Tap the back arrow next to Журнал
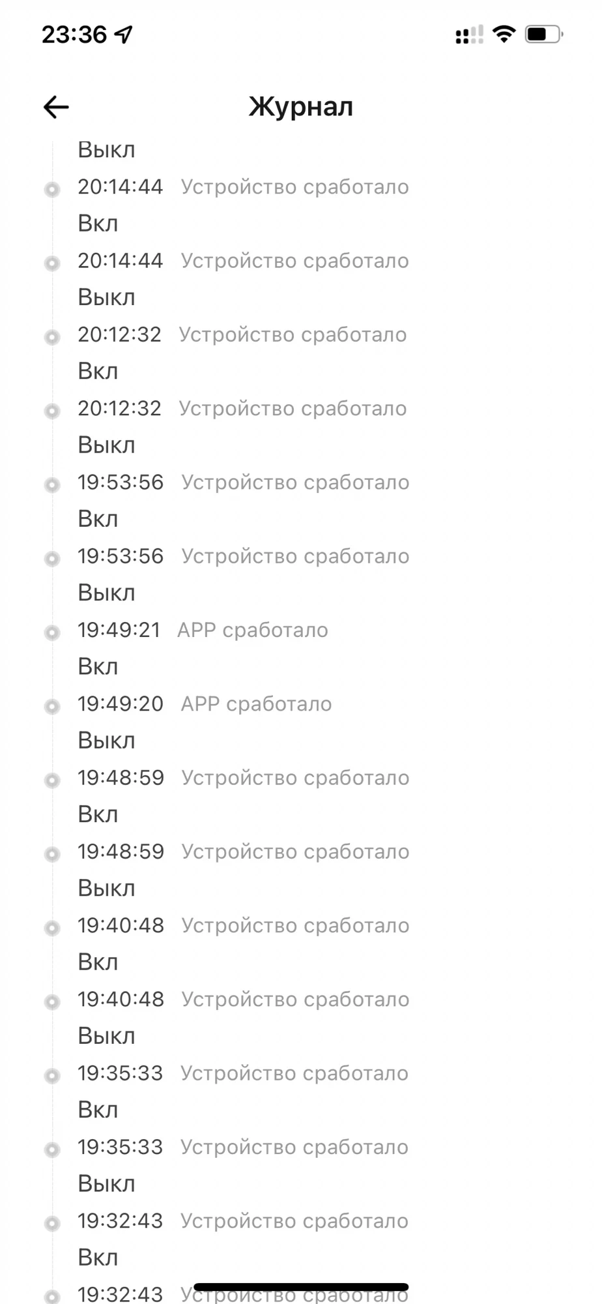The height and width of the screenshot is (1304, 602). tap(56, 107)
